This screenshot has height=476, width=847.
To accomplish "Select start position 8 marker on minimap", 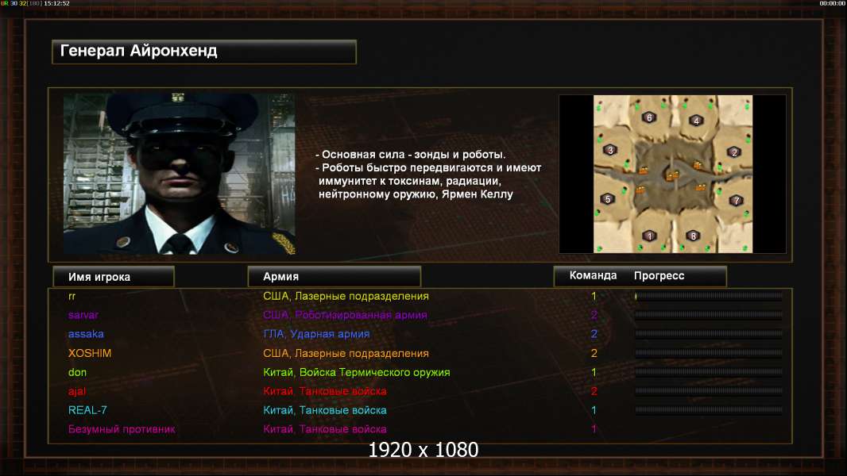I will click(x=693, y=236).
